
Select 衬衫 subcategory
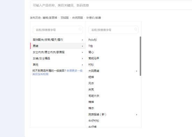pos(91,65)
